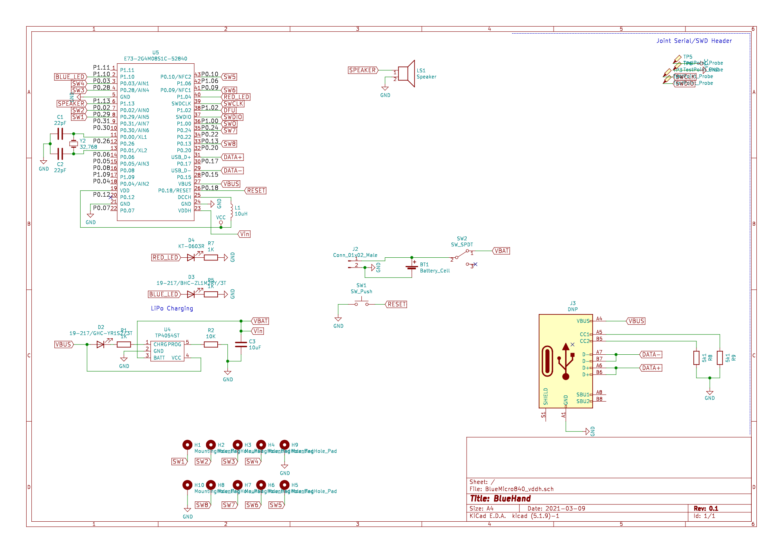Select capacitor C3 10uF symbol
The width and height of the screenshot is (783, 553).
241,344
